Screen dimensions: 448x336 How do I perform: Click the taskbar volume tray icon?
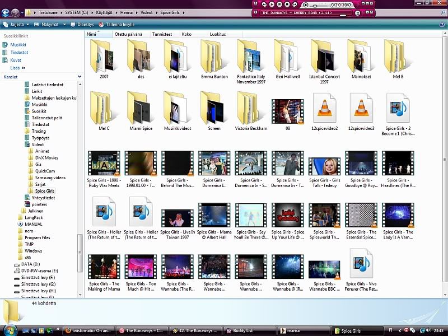(428, 330)
